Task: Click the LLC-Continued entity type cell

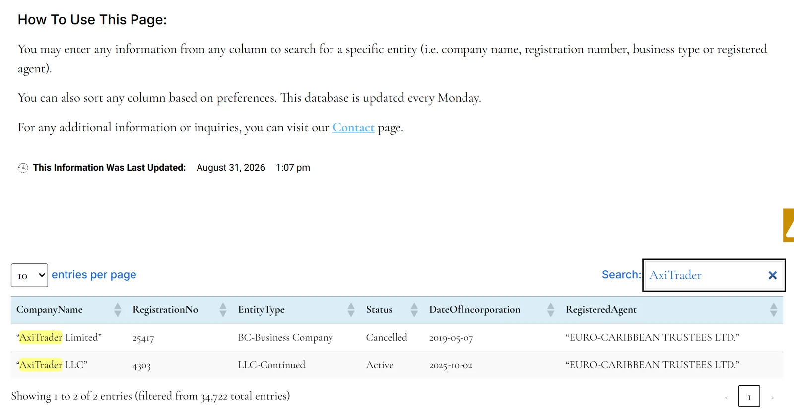Action: (x=271, y=365)
